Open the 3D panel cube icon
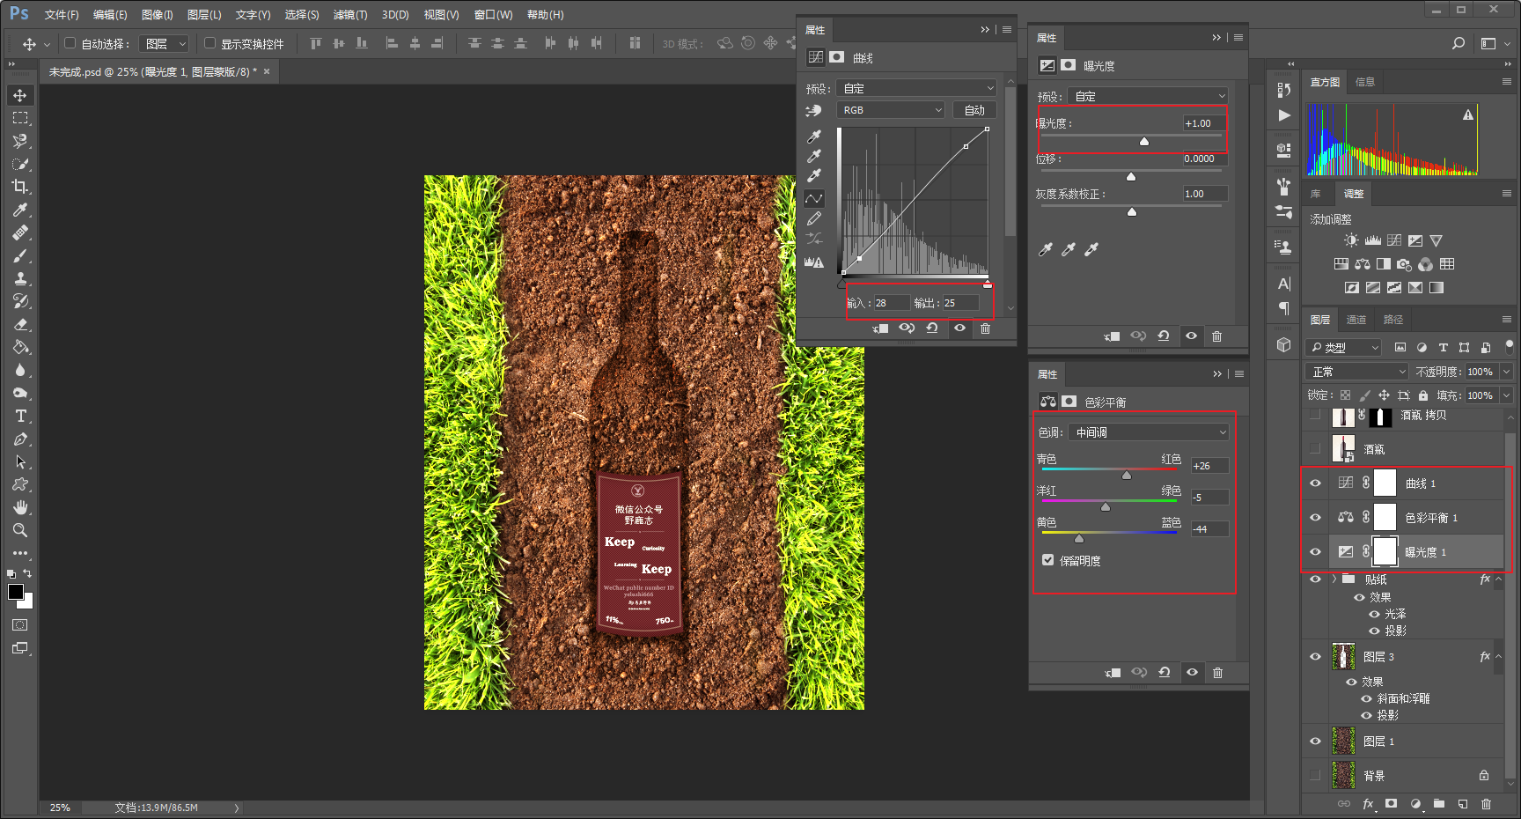 pos(1283,345)
